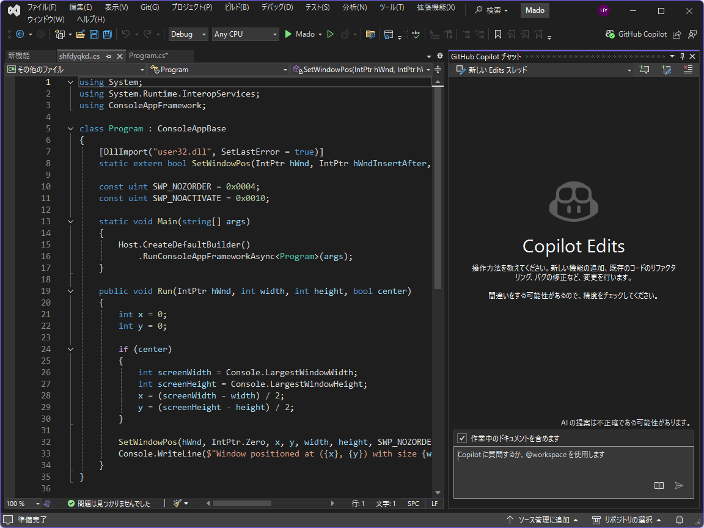Send the Copilot prompt with the arrow icon

(x=679, y=485)
